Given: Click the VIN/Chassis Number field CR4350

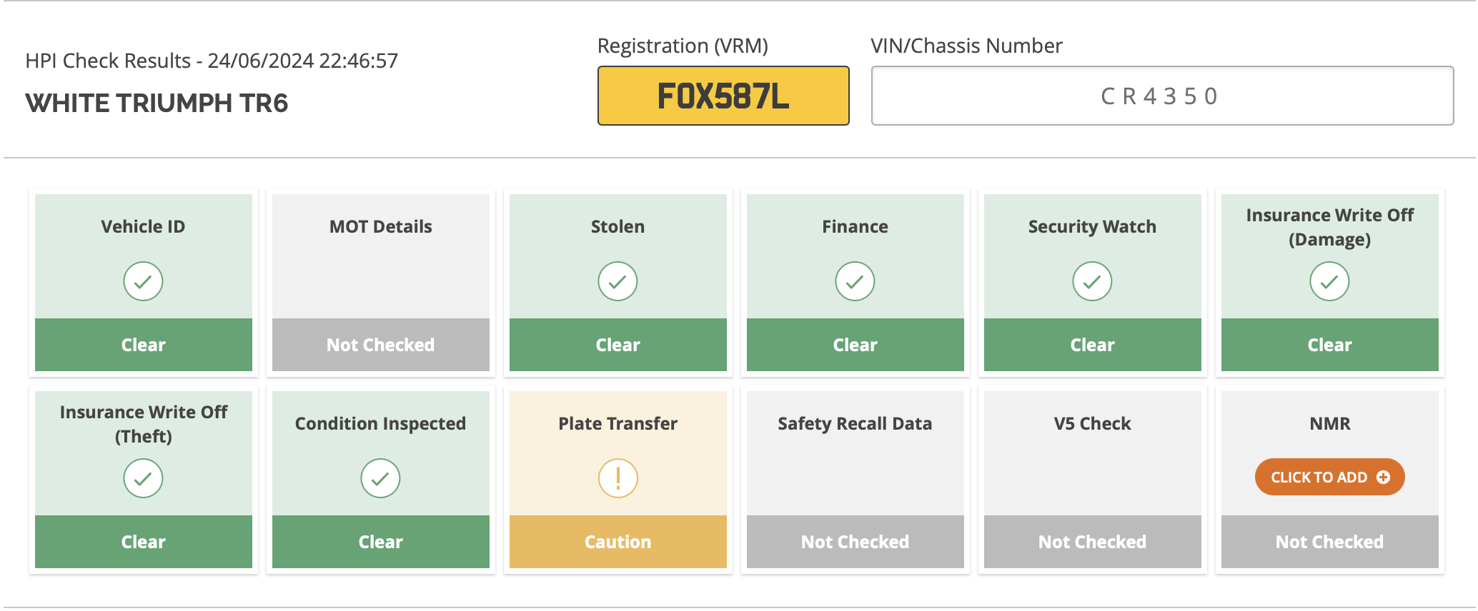Looking at the screenshot, I should pos(1162,96).
